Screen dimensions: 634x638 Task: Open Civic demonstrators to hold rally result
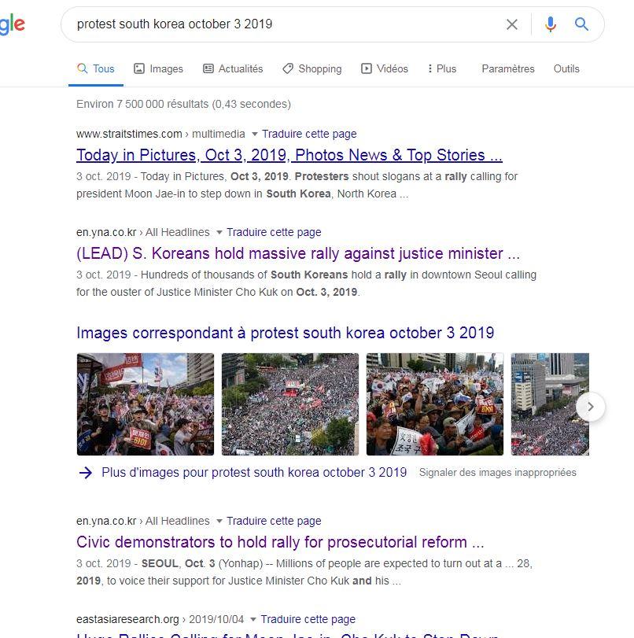coord(280,542)
